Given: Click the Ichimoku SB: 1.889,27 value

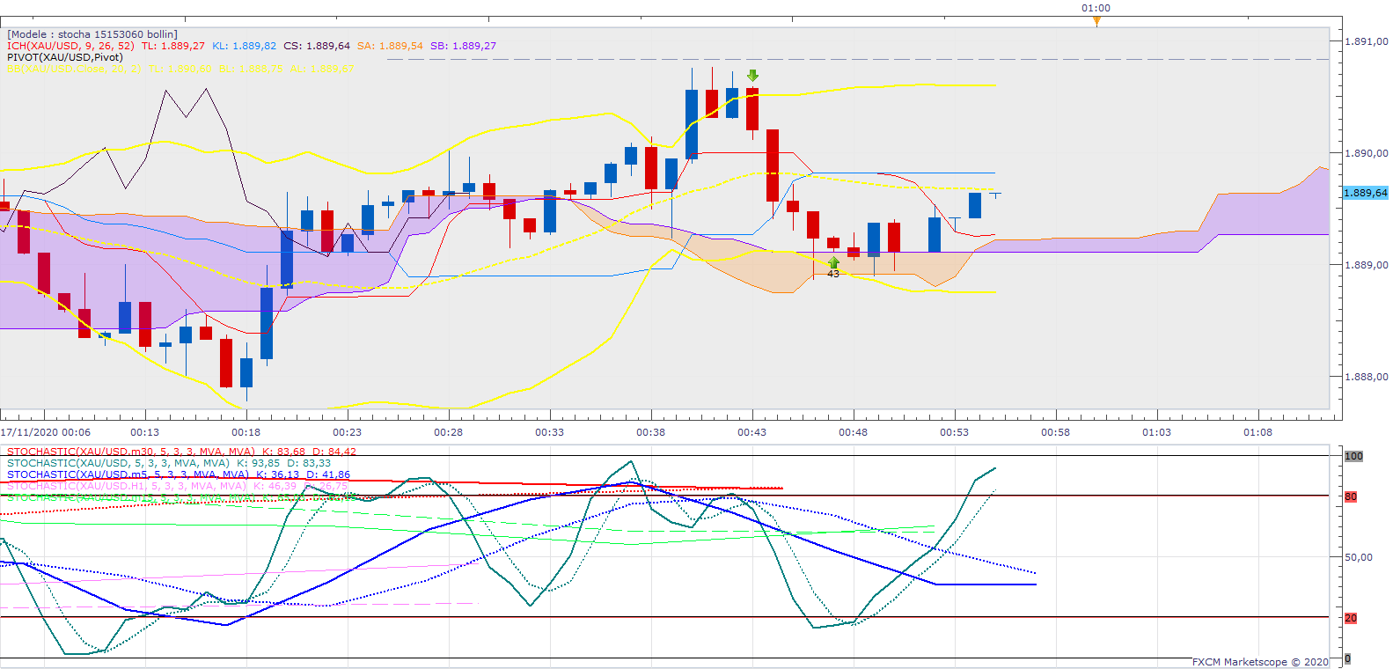Looking at the screenshot, I should tap(464, 46).
